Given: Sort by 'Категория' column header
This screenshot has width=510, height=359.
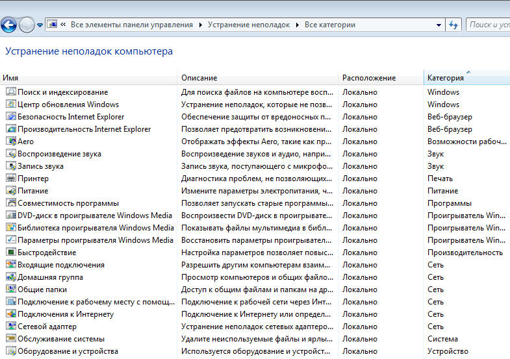Looking at the screenshot, I should point(466,78).
